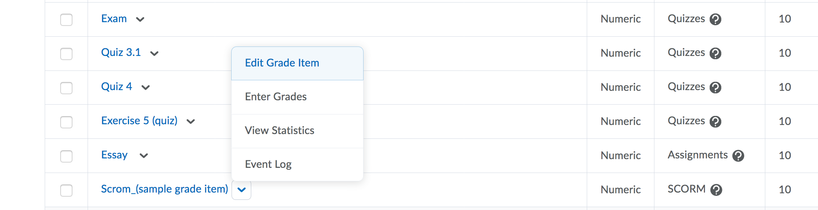818x210 pixels.
Task: Toggle the Scrom sample grade item checkbox
Action: coord(66,190)
